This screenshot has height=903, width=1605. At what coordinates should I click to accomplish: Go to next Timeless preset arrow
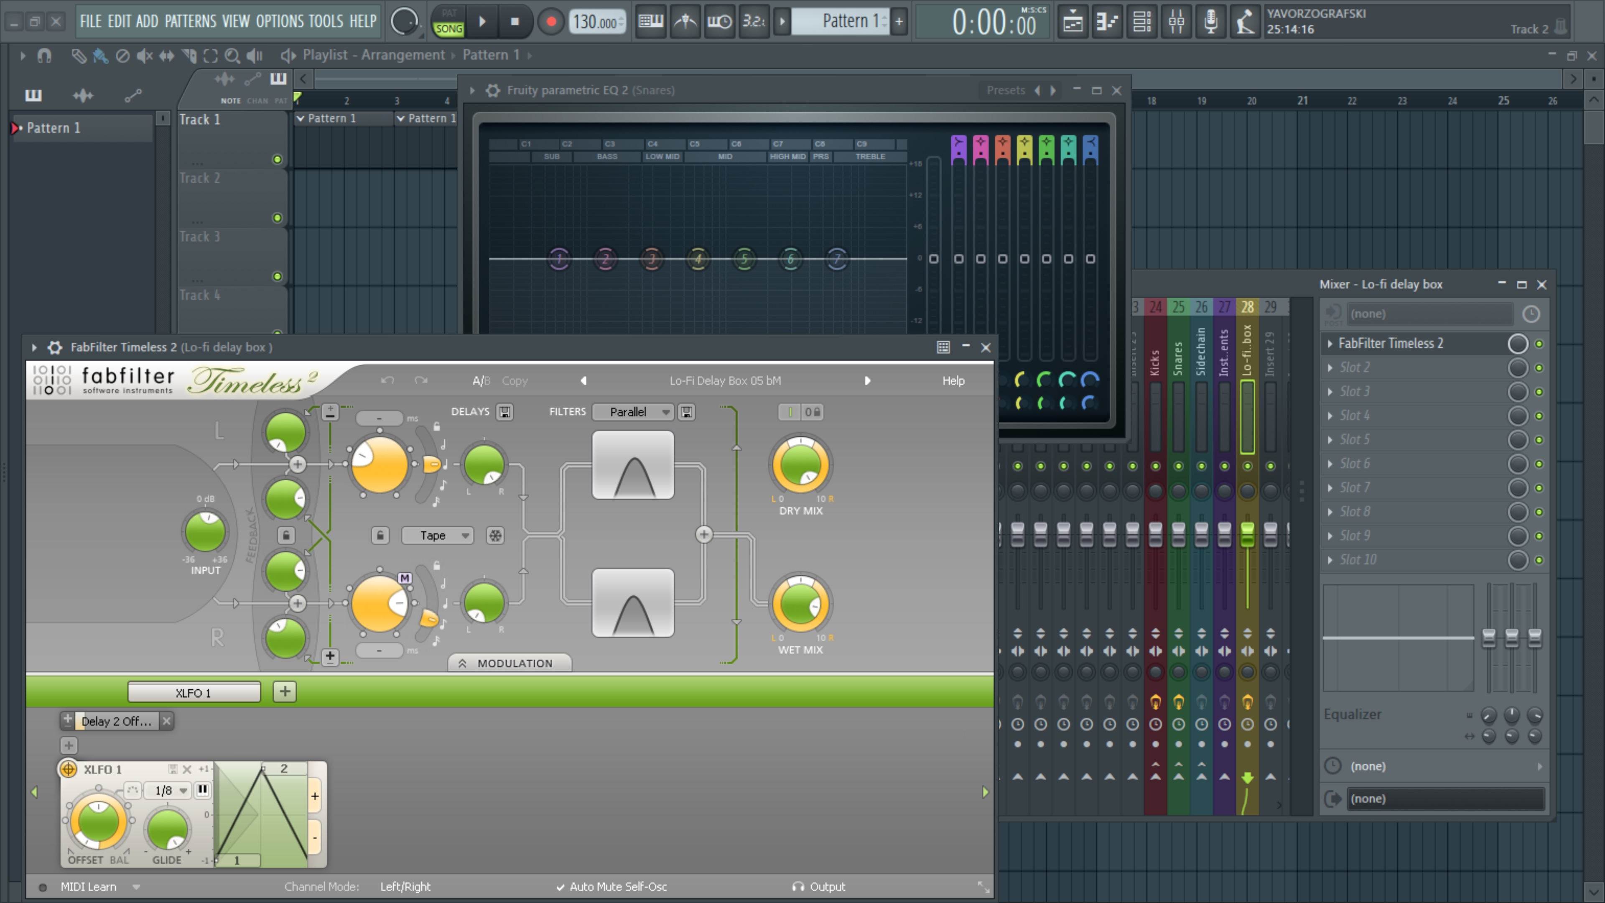[x=867, y=381]
